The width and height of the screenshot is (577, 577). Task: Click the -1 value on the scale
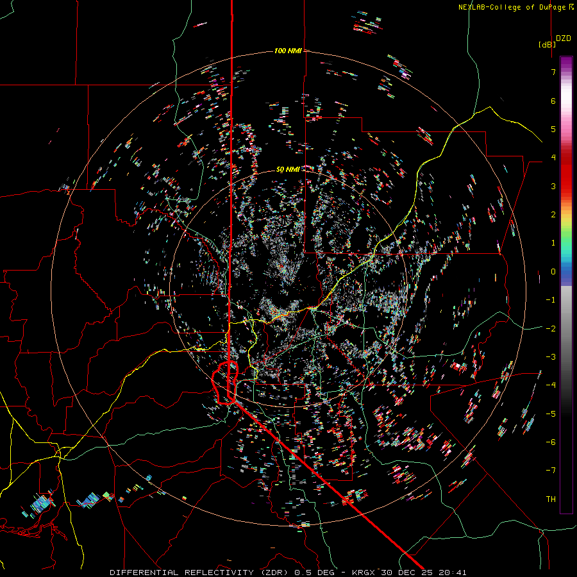(x=551, y=300)
